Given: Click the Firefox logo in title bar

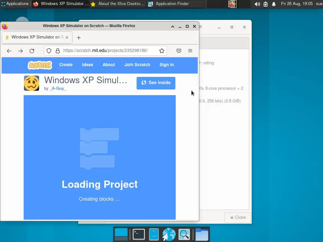Looking at the screenshot, I should point(5,26).
